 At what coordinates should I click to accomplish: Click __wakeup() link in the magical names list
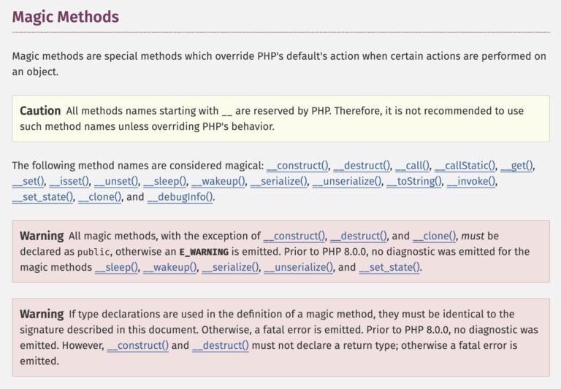coord(218,181)
